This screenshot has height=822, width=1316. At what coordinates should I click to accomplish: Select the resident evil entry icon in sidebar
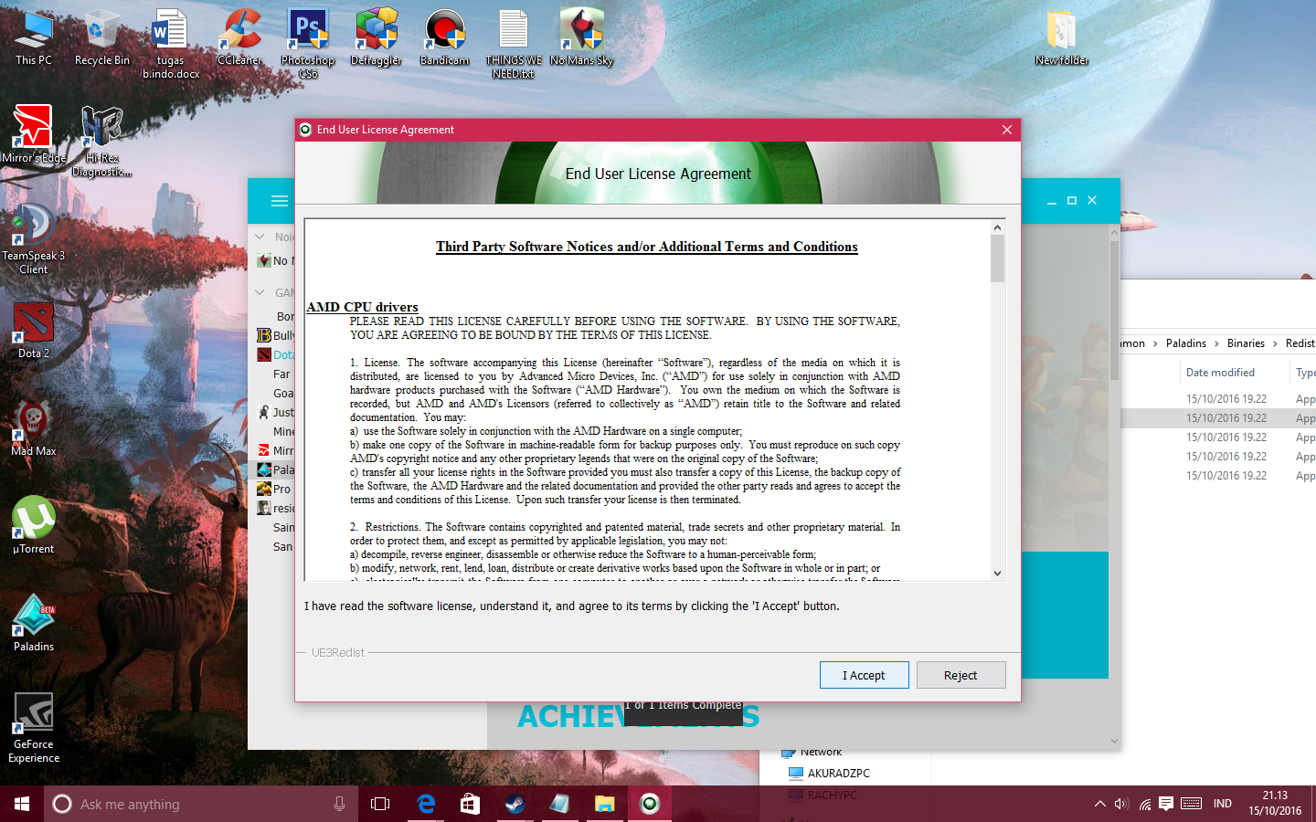pyautogui.click(x=264, y=508)
